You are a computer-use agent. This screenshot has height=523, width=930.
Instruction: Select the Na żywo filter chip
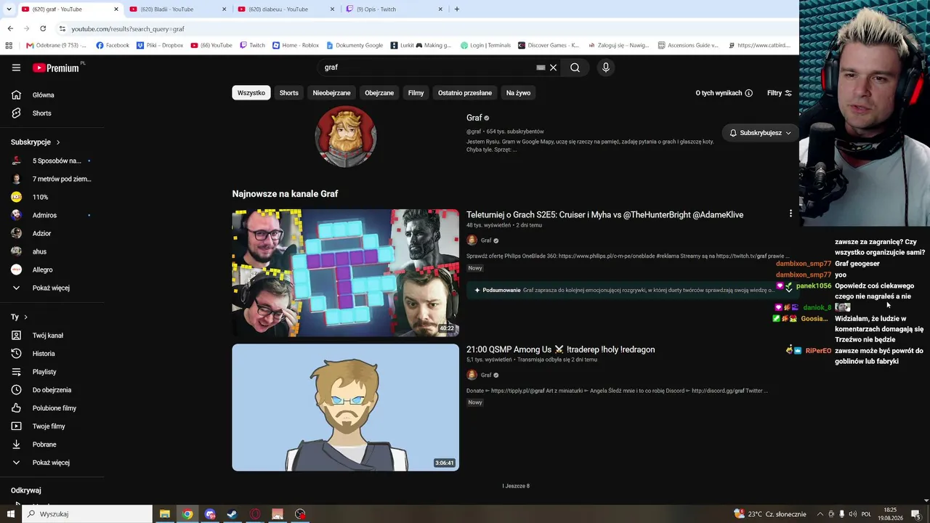point(518,93)
